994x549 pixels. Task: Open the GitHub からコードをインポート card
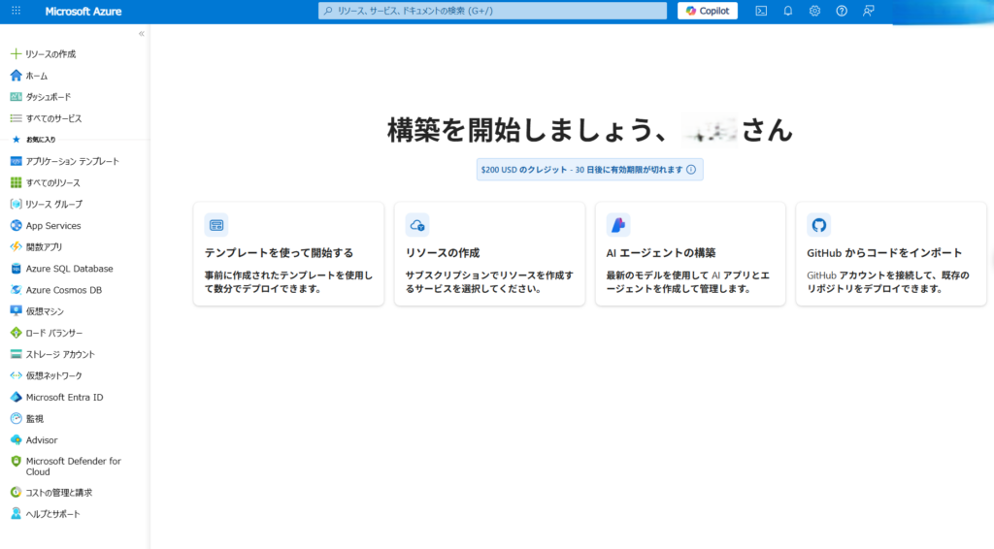[x=891, y=254]
